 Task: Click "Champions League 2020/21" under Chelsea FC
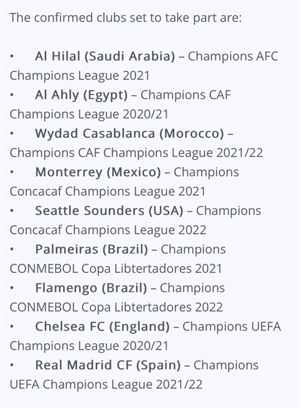tap(89, 346)
